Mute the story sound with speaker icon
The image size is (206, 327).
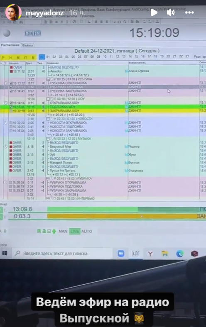[x=171, y=12]
